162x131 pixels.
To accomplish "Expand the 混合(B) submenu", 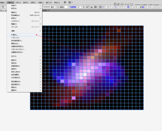I will [24, 63].
